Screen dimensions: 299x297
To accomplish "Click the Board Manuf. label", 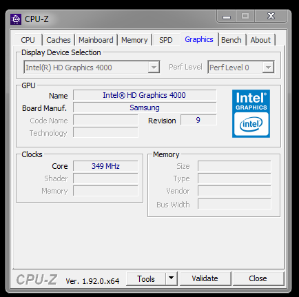I will (x=44, y=108).
